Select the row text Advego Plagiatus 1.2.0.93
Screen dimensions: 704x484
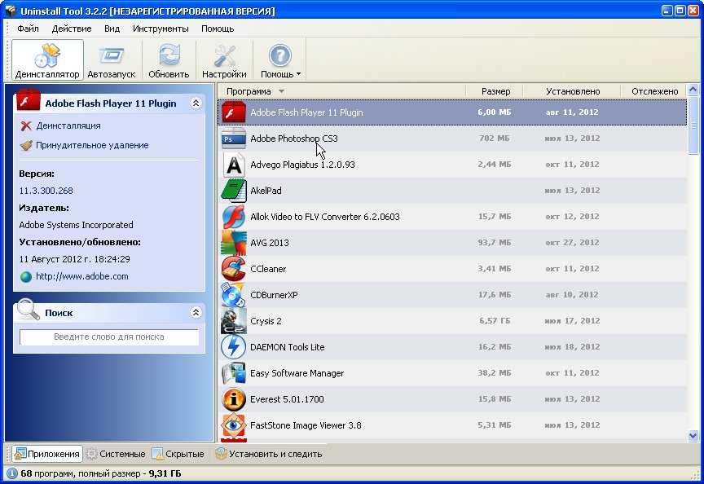[x=302, y=165]
